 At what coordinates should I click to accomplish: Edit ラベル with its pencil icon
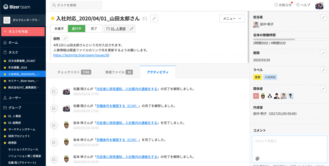pos(323,70)
